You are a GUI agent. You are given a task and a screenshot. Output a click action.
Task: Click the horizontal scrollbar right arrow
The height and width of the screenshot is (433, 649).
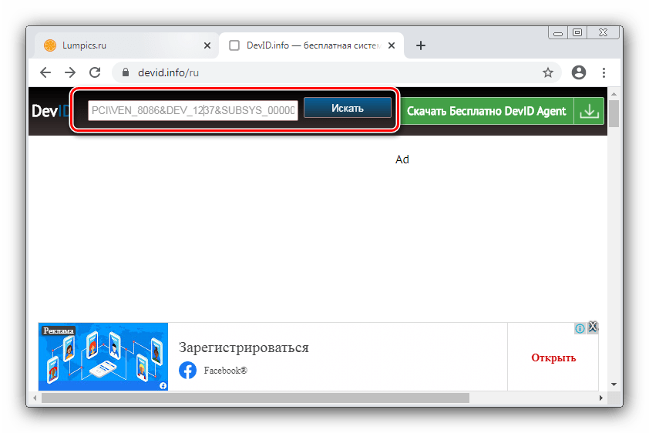(x=601, y=398)
